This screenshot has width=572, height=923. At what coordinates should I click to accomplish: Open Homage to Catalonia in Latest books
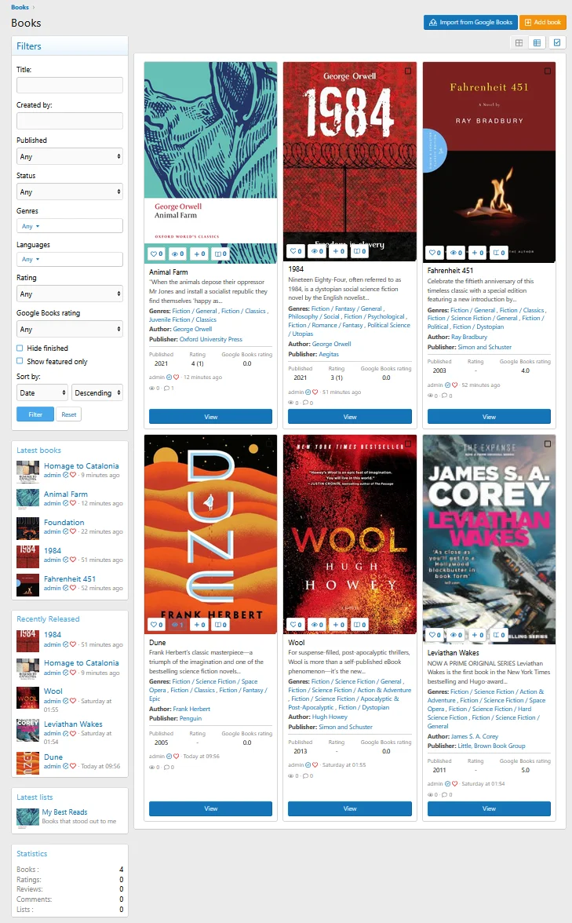coord(82,465)
